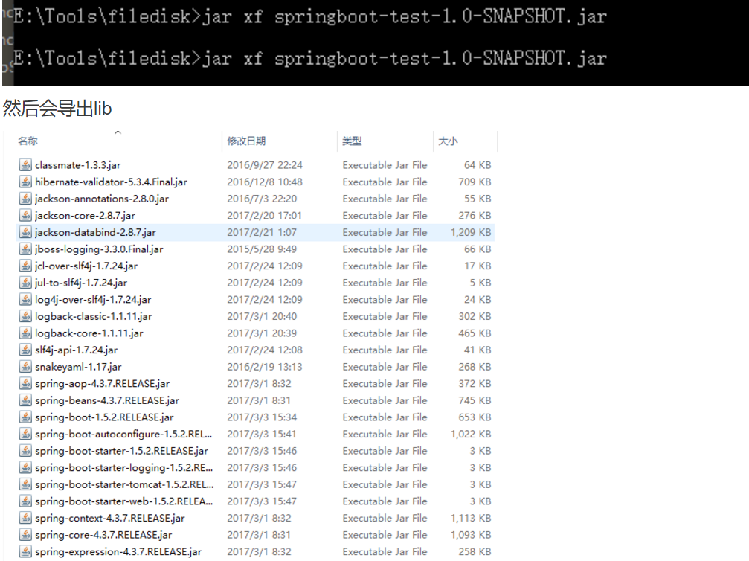
Task: Click the 1,113 KB size of spring-context
Action: point(471,518)
